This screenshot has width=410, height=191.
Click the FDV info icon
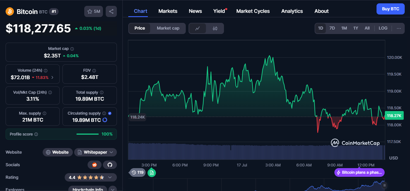(94, 71)
